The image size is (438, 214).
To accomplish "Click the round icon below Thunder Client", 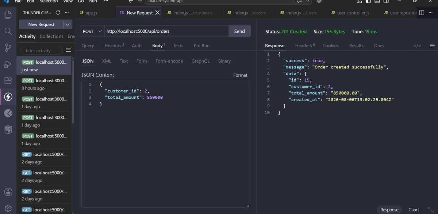I will [x=8, y=113].
